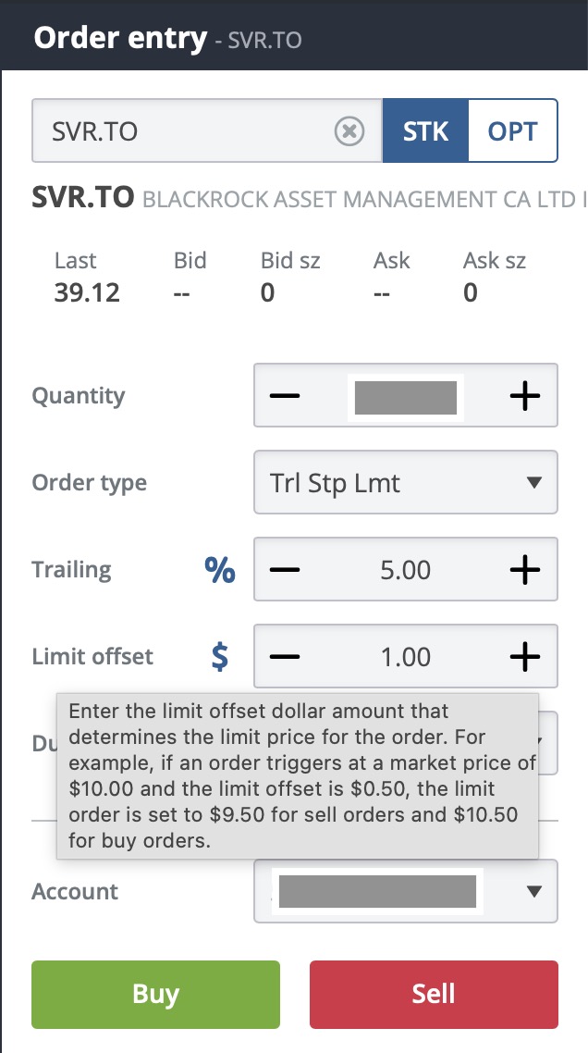
Task: Toggle Trailing unit percent symbol
Action: point(220,570)
